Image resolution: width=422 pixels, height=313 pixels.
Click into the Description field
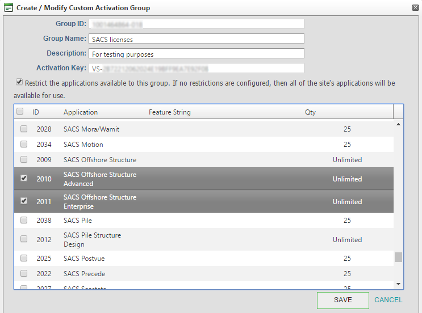point(196,54)
